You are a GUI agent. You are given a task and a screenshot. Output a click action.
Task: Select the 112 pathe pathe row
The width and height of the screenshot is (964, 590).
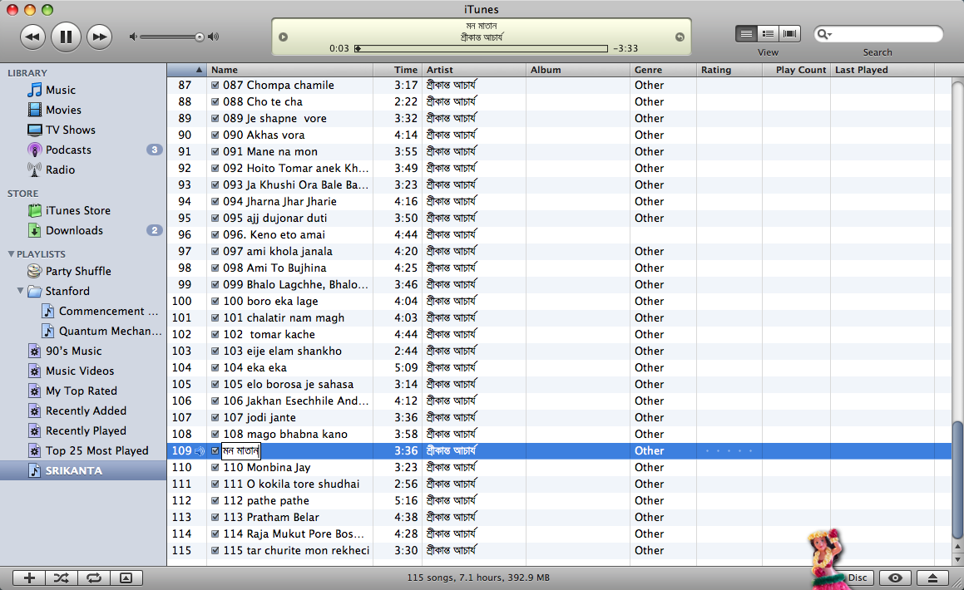(559, 501)
